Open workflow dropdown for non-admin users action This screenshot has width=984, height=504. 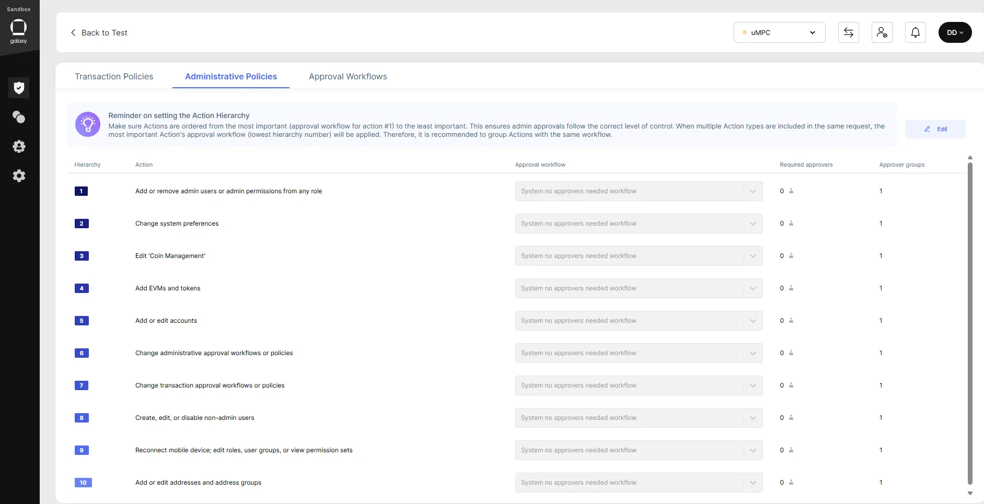(x=639, y=418)
